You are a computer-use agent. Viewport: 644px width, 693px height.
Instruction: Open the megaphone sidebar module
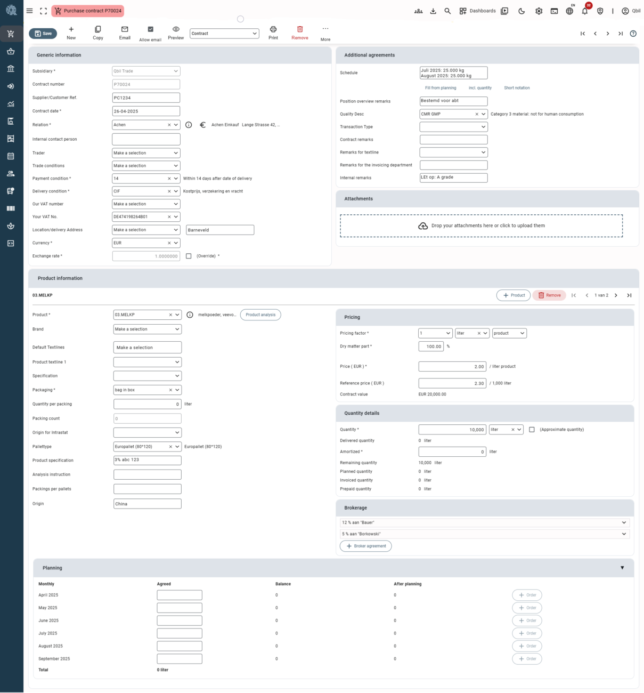coord(11,86)
